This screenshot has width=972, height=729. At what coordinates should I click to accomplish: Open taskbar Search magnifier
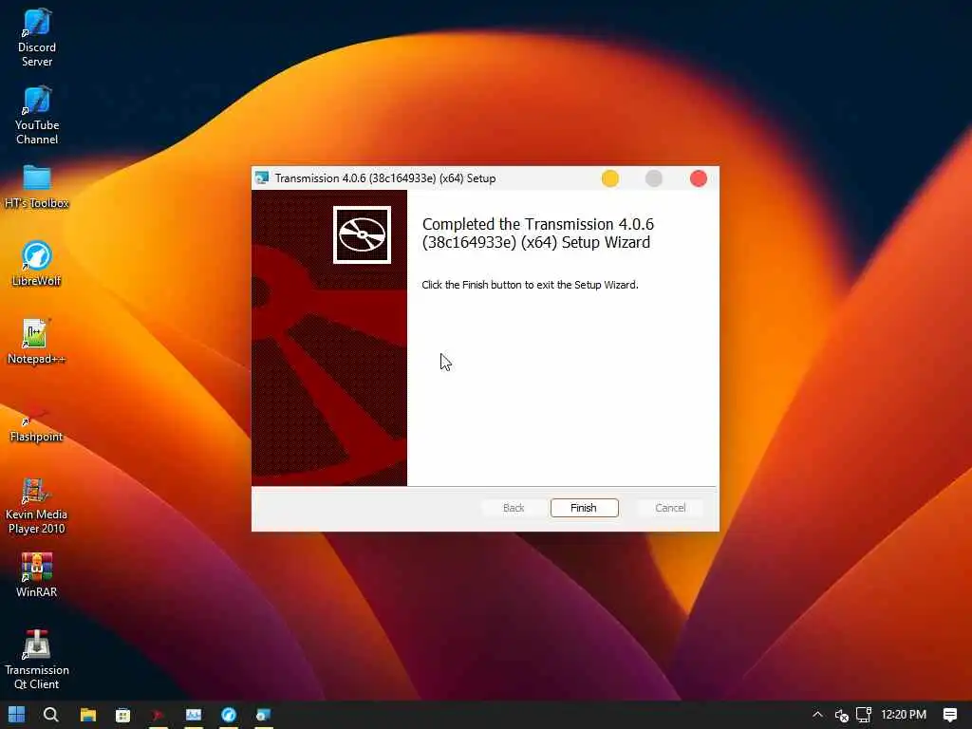click(x=51, y=715)
